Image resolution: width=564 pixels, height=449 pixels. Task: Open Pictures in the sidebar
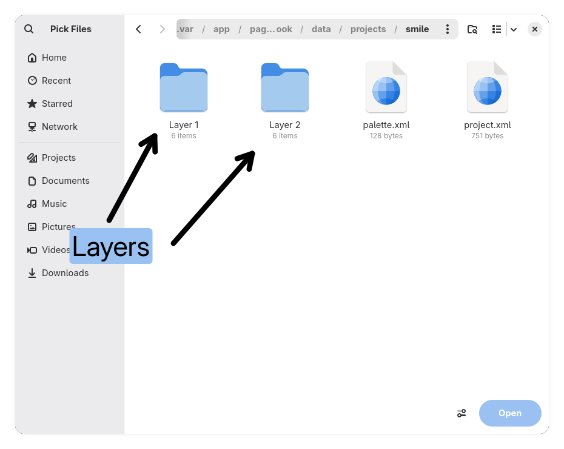70,227
